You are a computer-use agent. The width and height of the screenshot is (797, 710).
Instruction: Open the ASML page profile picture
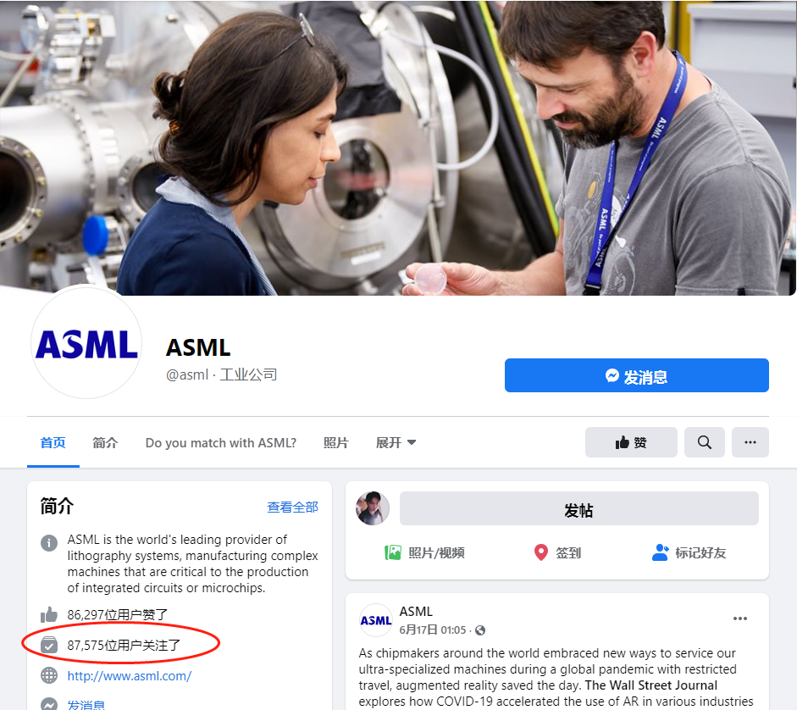pyautogui.click(x=86, y=343)
